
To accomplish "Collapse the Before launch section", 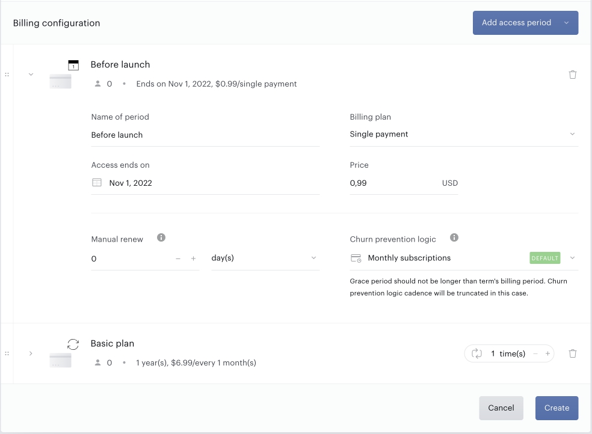I will point(31,75).
